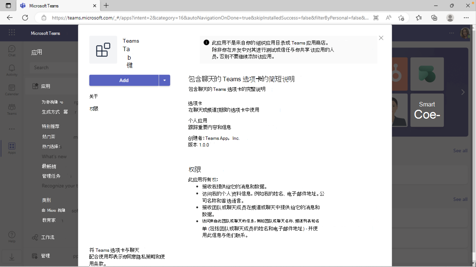Screen dimensions: 476x267
Task: Click the Search box in the apps pane
Action: click(54, 67)
